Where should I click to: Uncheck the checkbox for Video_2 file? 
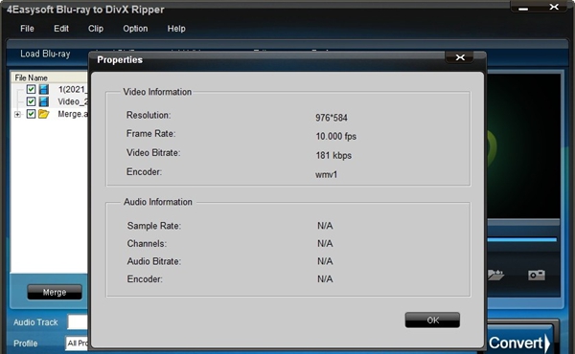[x=31, y=101]
